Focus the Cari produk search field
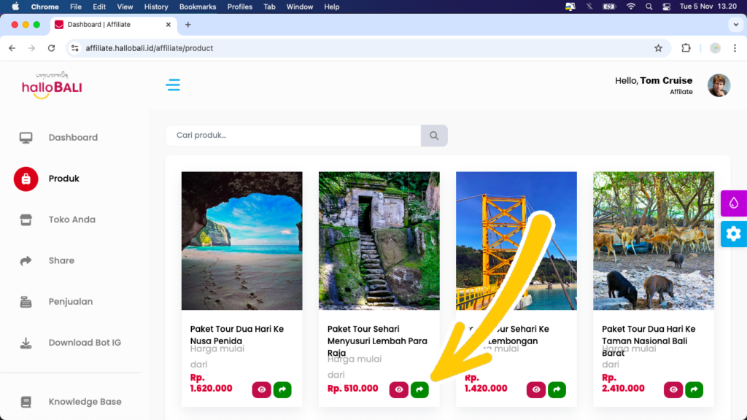This screenshot has width=747, height=420. click(293, 136)
